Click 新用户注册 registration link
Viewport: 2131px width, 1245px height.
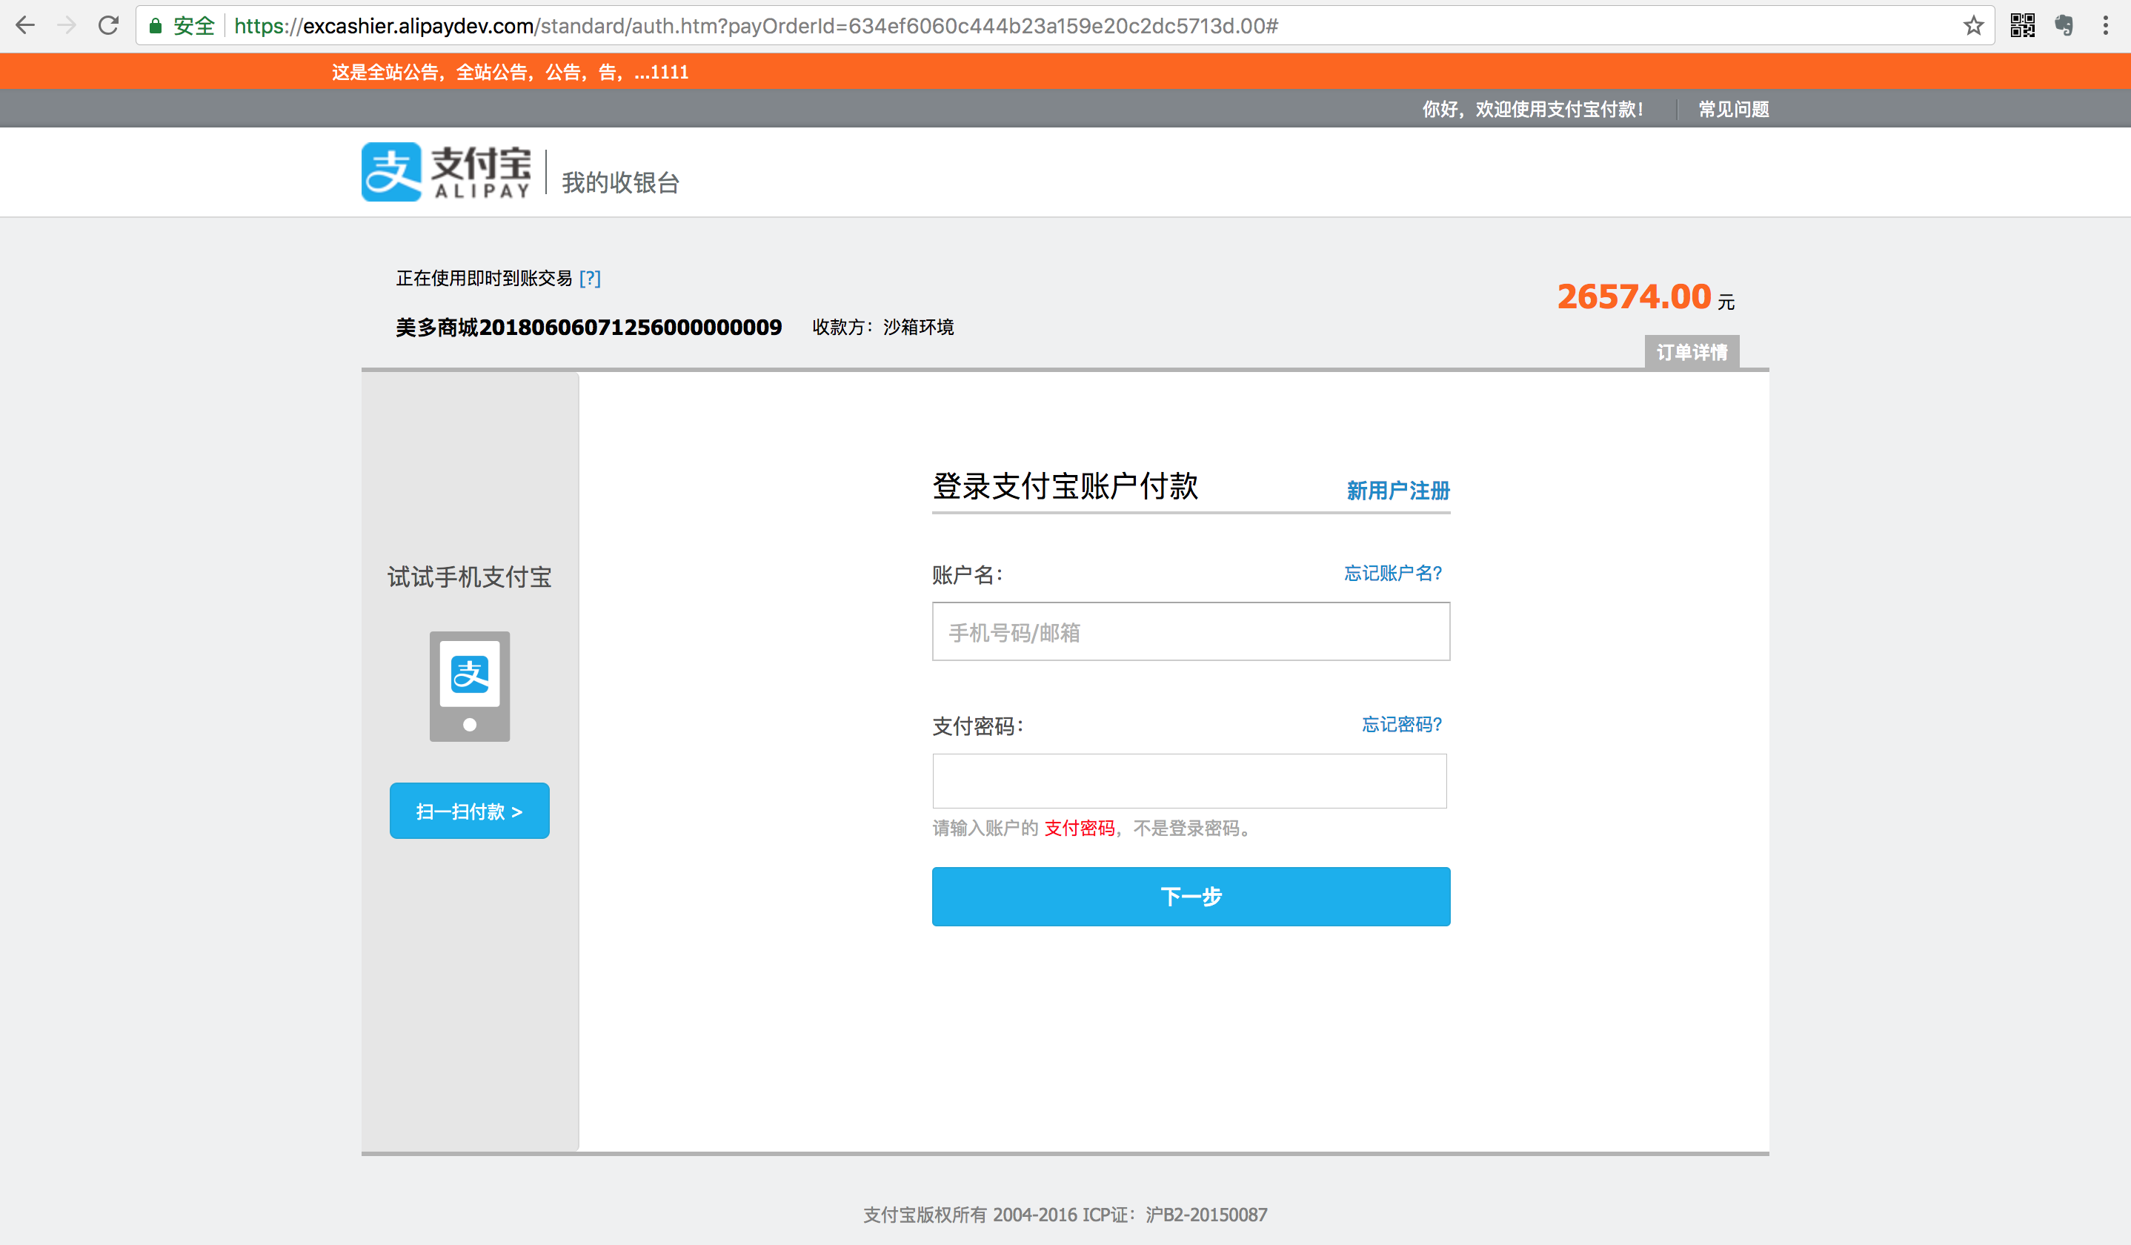(x=1398, y=491)
